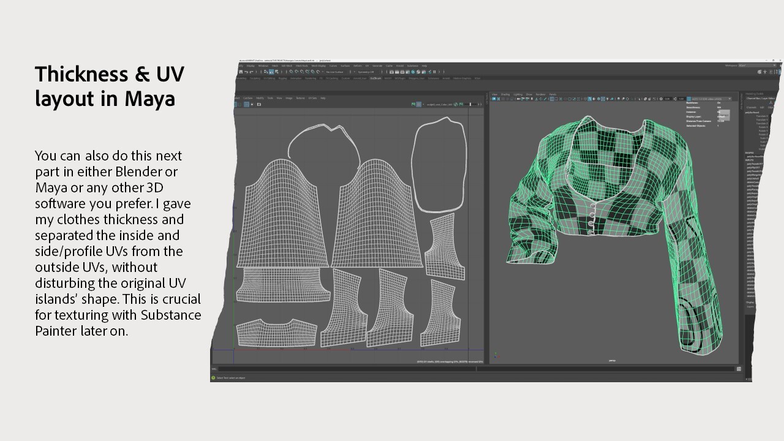Adjust UV editor image dim slider
This screenshot has height=441, width=784.
click(470, 104)
